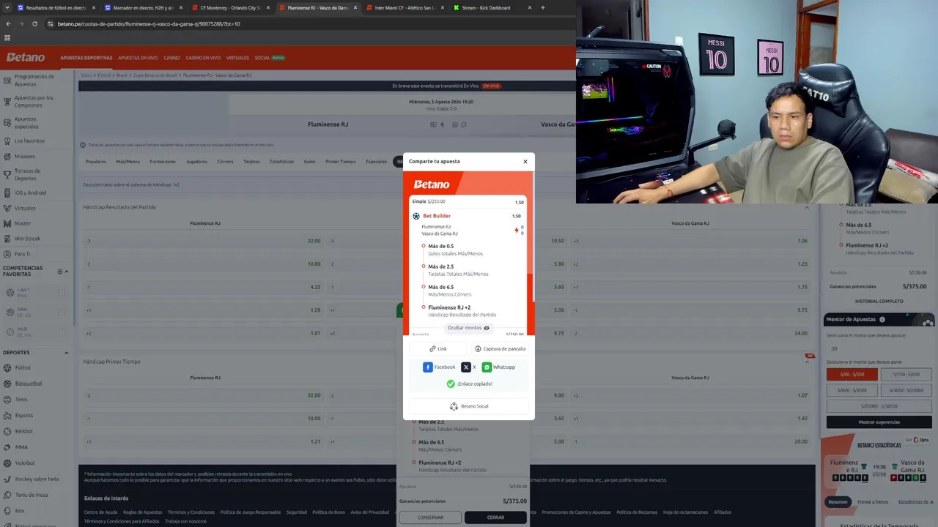Share the bet via X icon
This screenshot has height=527, width=938.
[466, 367]
